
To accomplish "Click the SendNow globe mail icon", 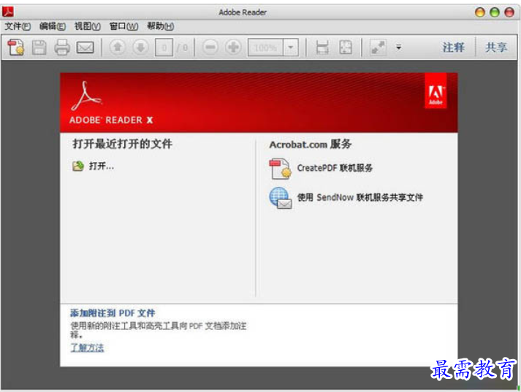I will pyautogui.click(x=281, y=198).
